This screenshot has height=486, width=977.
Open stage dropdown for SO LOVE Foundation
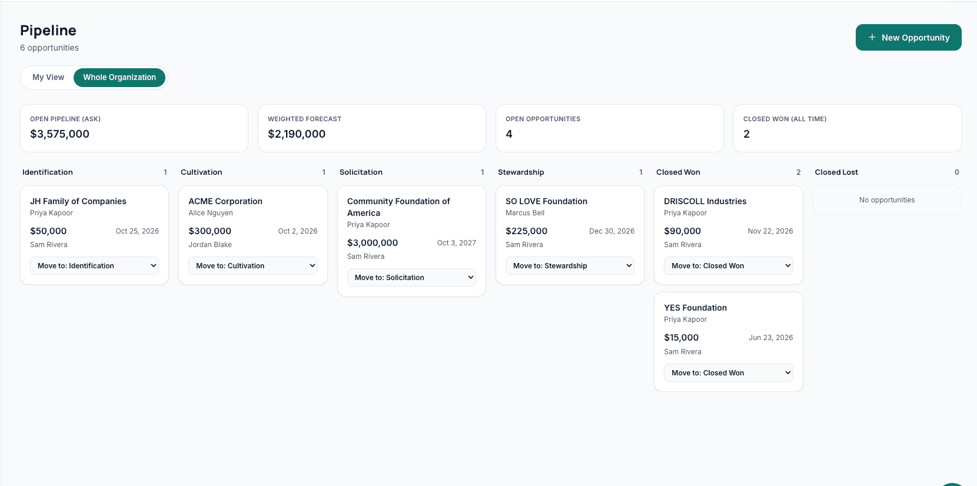point(570,265)
